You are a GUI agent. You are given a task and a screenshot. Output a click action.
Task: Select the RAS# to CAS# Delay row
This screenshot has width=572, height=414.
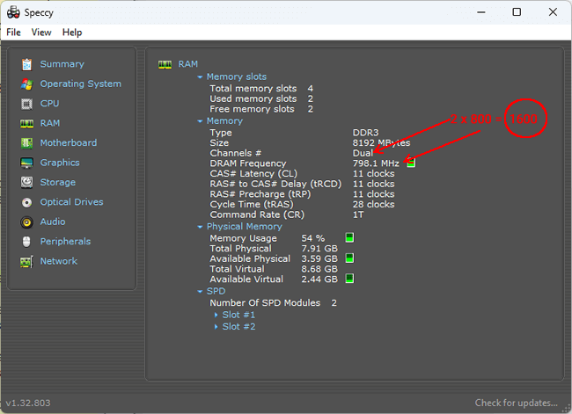[x=302, y=184]
